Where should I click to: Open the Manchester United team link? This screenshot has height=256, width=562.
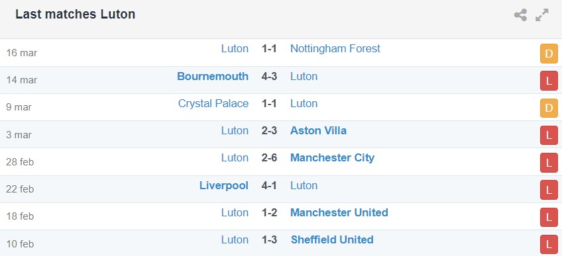click(x=339, y=212)
